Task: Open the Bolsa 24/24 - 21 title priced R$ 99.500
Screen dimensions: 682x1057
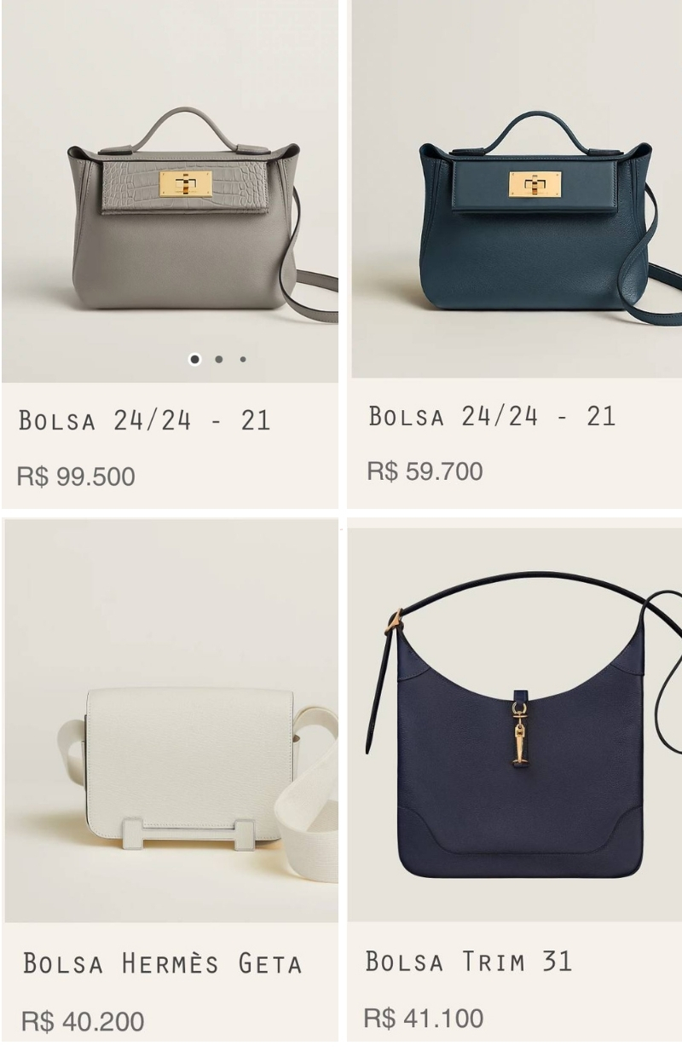Action: click(x=144, y=420)
